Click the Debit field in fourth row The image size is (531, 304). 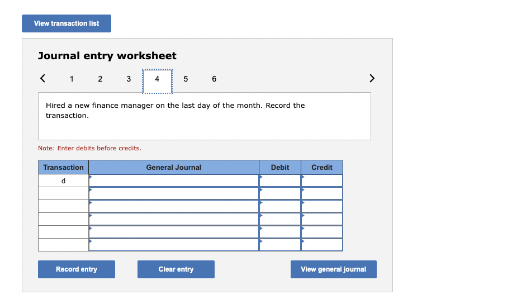pos(280,219)
